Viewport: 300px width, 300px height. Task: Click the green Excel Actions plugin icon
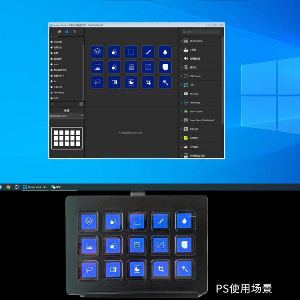point(186,111)
